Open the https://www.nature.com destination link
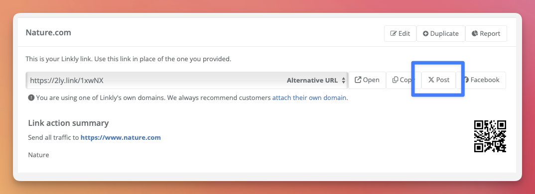Screen dimensions: 535x194 point(121,138)
